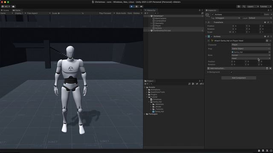Open the account dropdown in the top-left toolbar
The height and width of the screenshot is (153, 273).
(6, 6)
